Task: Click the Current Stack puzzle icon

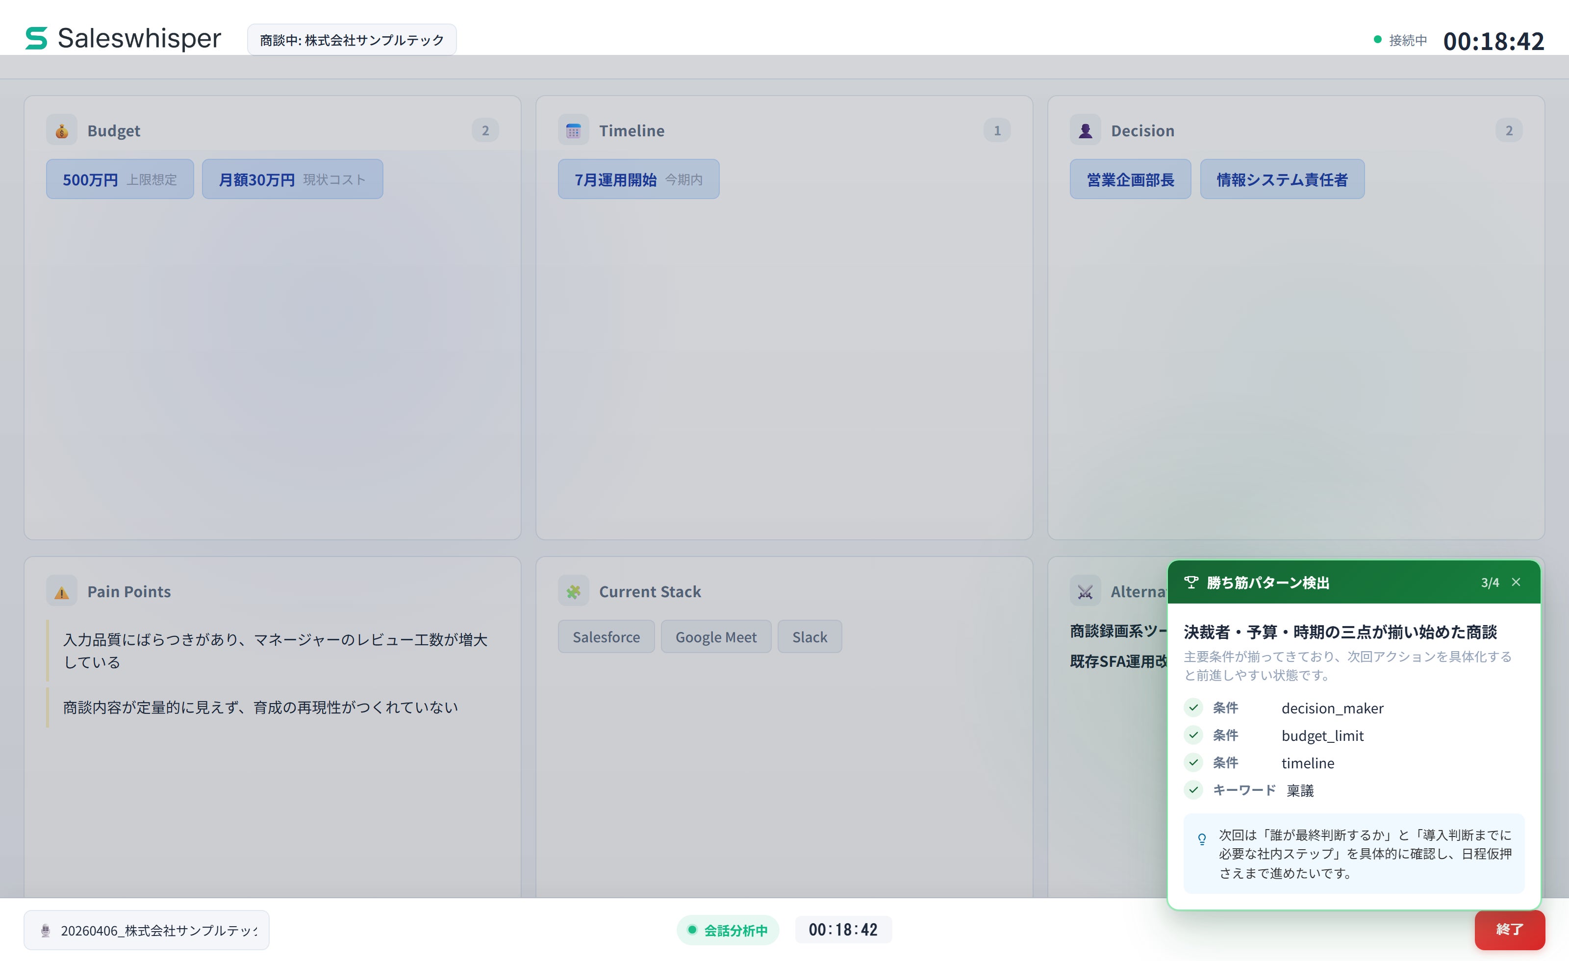Action: [x=573, y=592]
